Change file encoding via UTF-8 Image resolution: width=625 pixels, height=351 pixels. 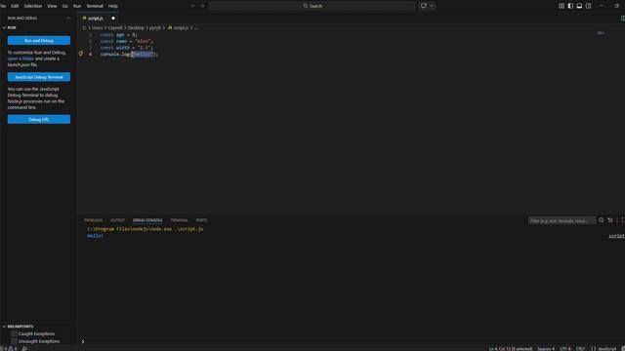click(x=565, y=349)
